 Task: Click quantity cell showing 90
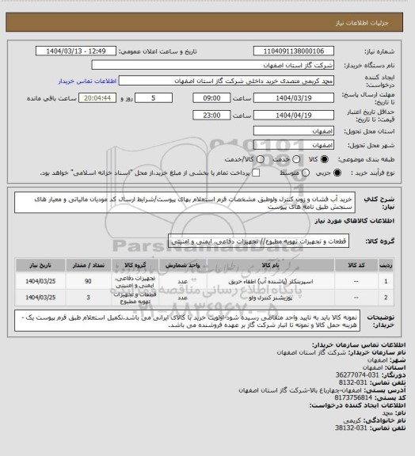tap(88, 281)
